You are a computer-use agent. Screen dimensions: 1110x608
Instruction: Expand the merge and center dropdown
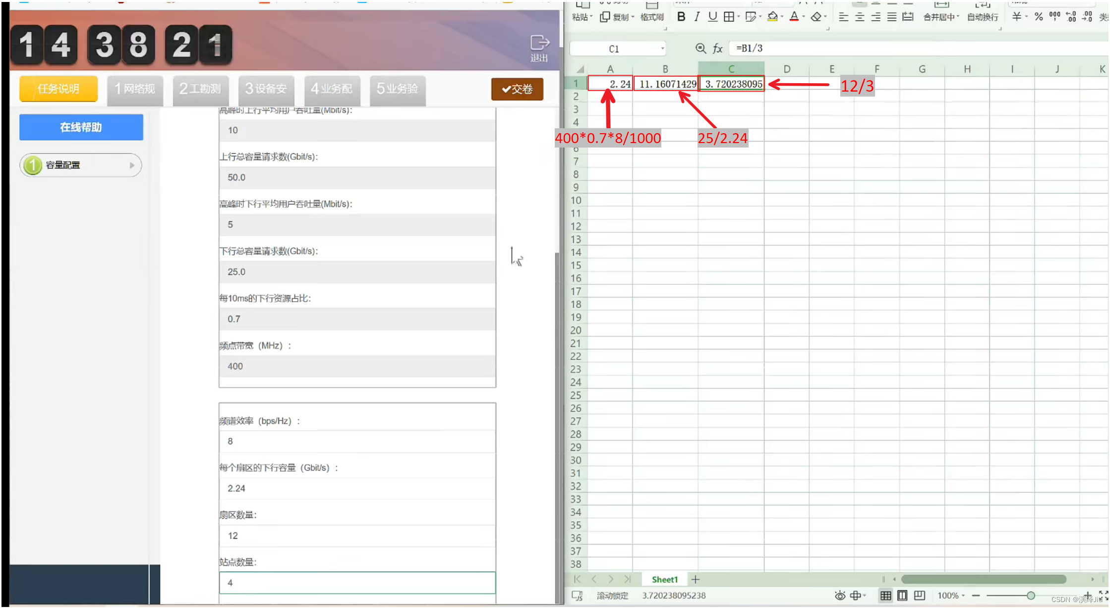958,17
